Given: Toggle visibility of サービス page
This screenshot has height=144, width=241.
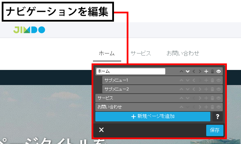Looking at the screenshot, I should tap(219, 98).
